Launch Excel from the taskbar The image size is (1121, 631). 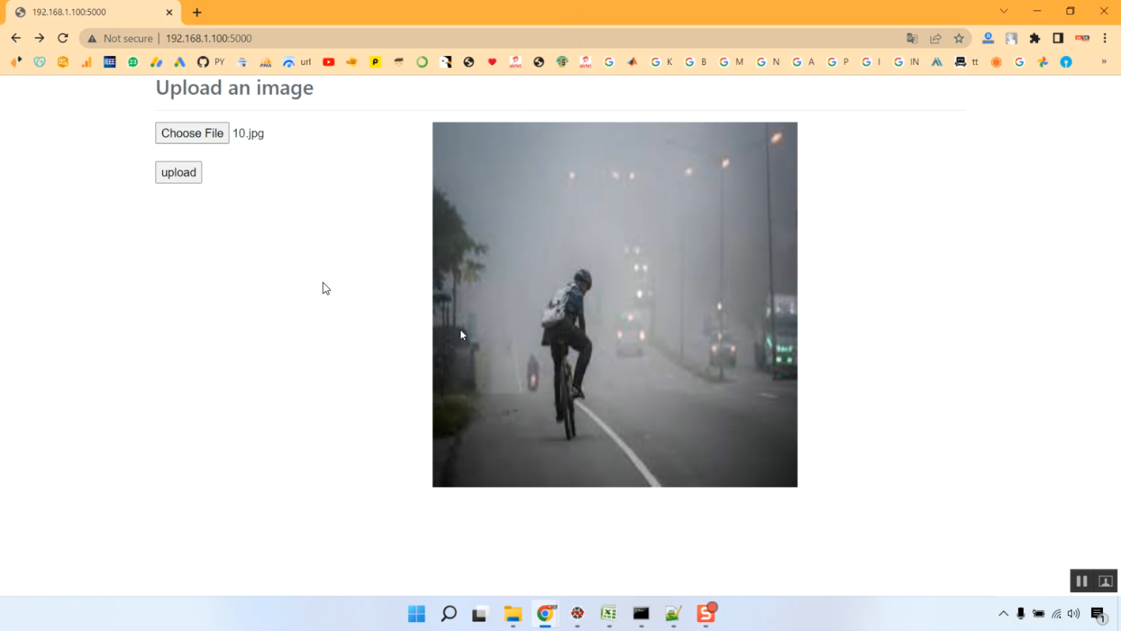(x=608, y=614)
